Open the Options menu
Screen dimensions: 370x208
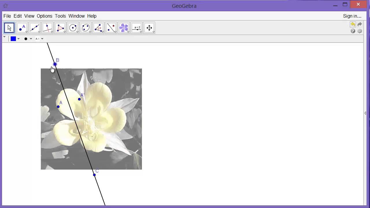point(45,16)
